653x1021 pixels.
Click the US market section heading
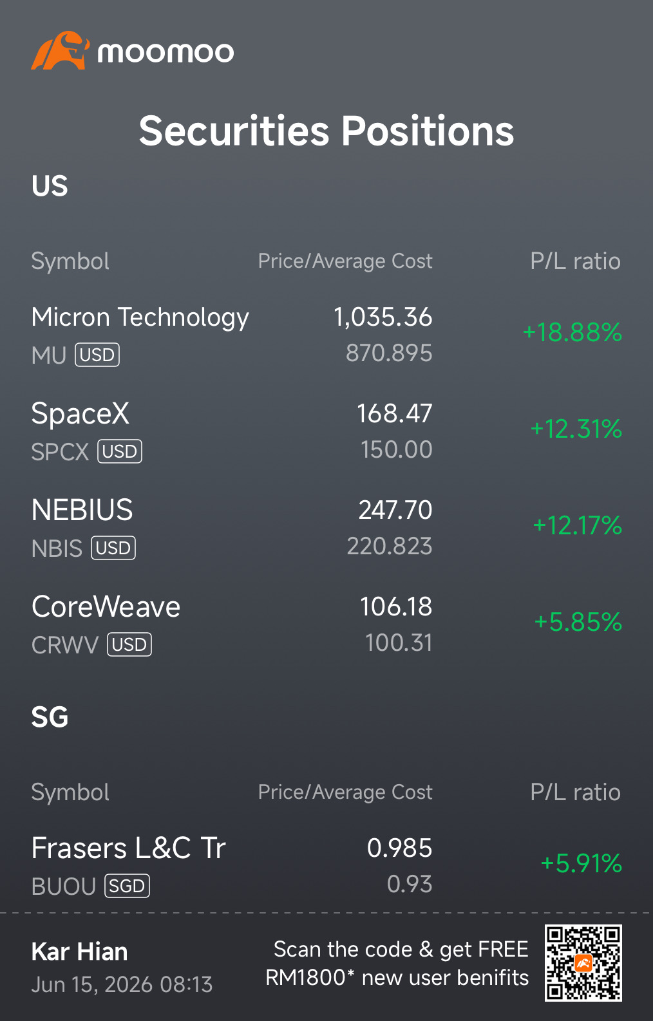[x=50, y=186]
